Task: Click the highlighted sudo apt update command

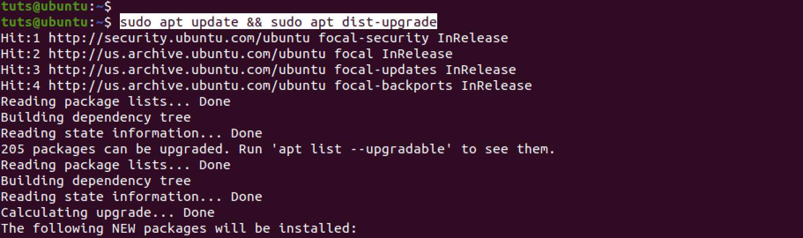Action: (x=278, y=22)
